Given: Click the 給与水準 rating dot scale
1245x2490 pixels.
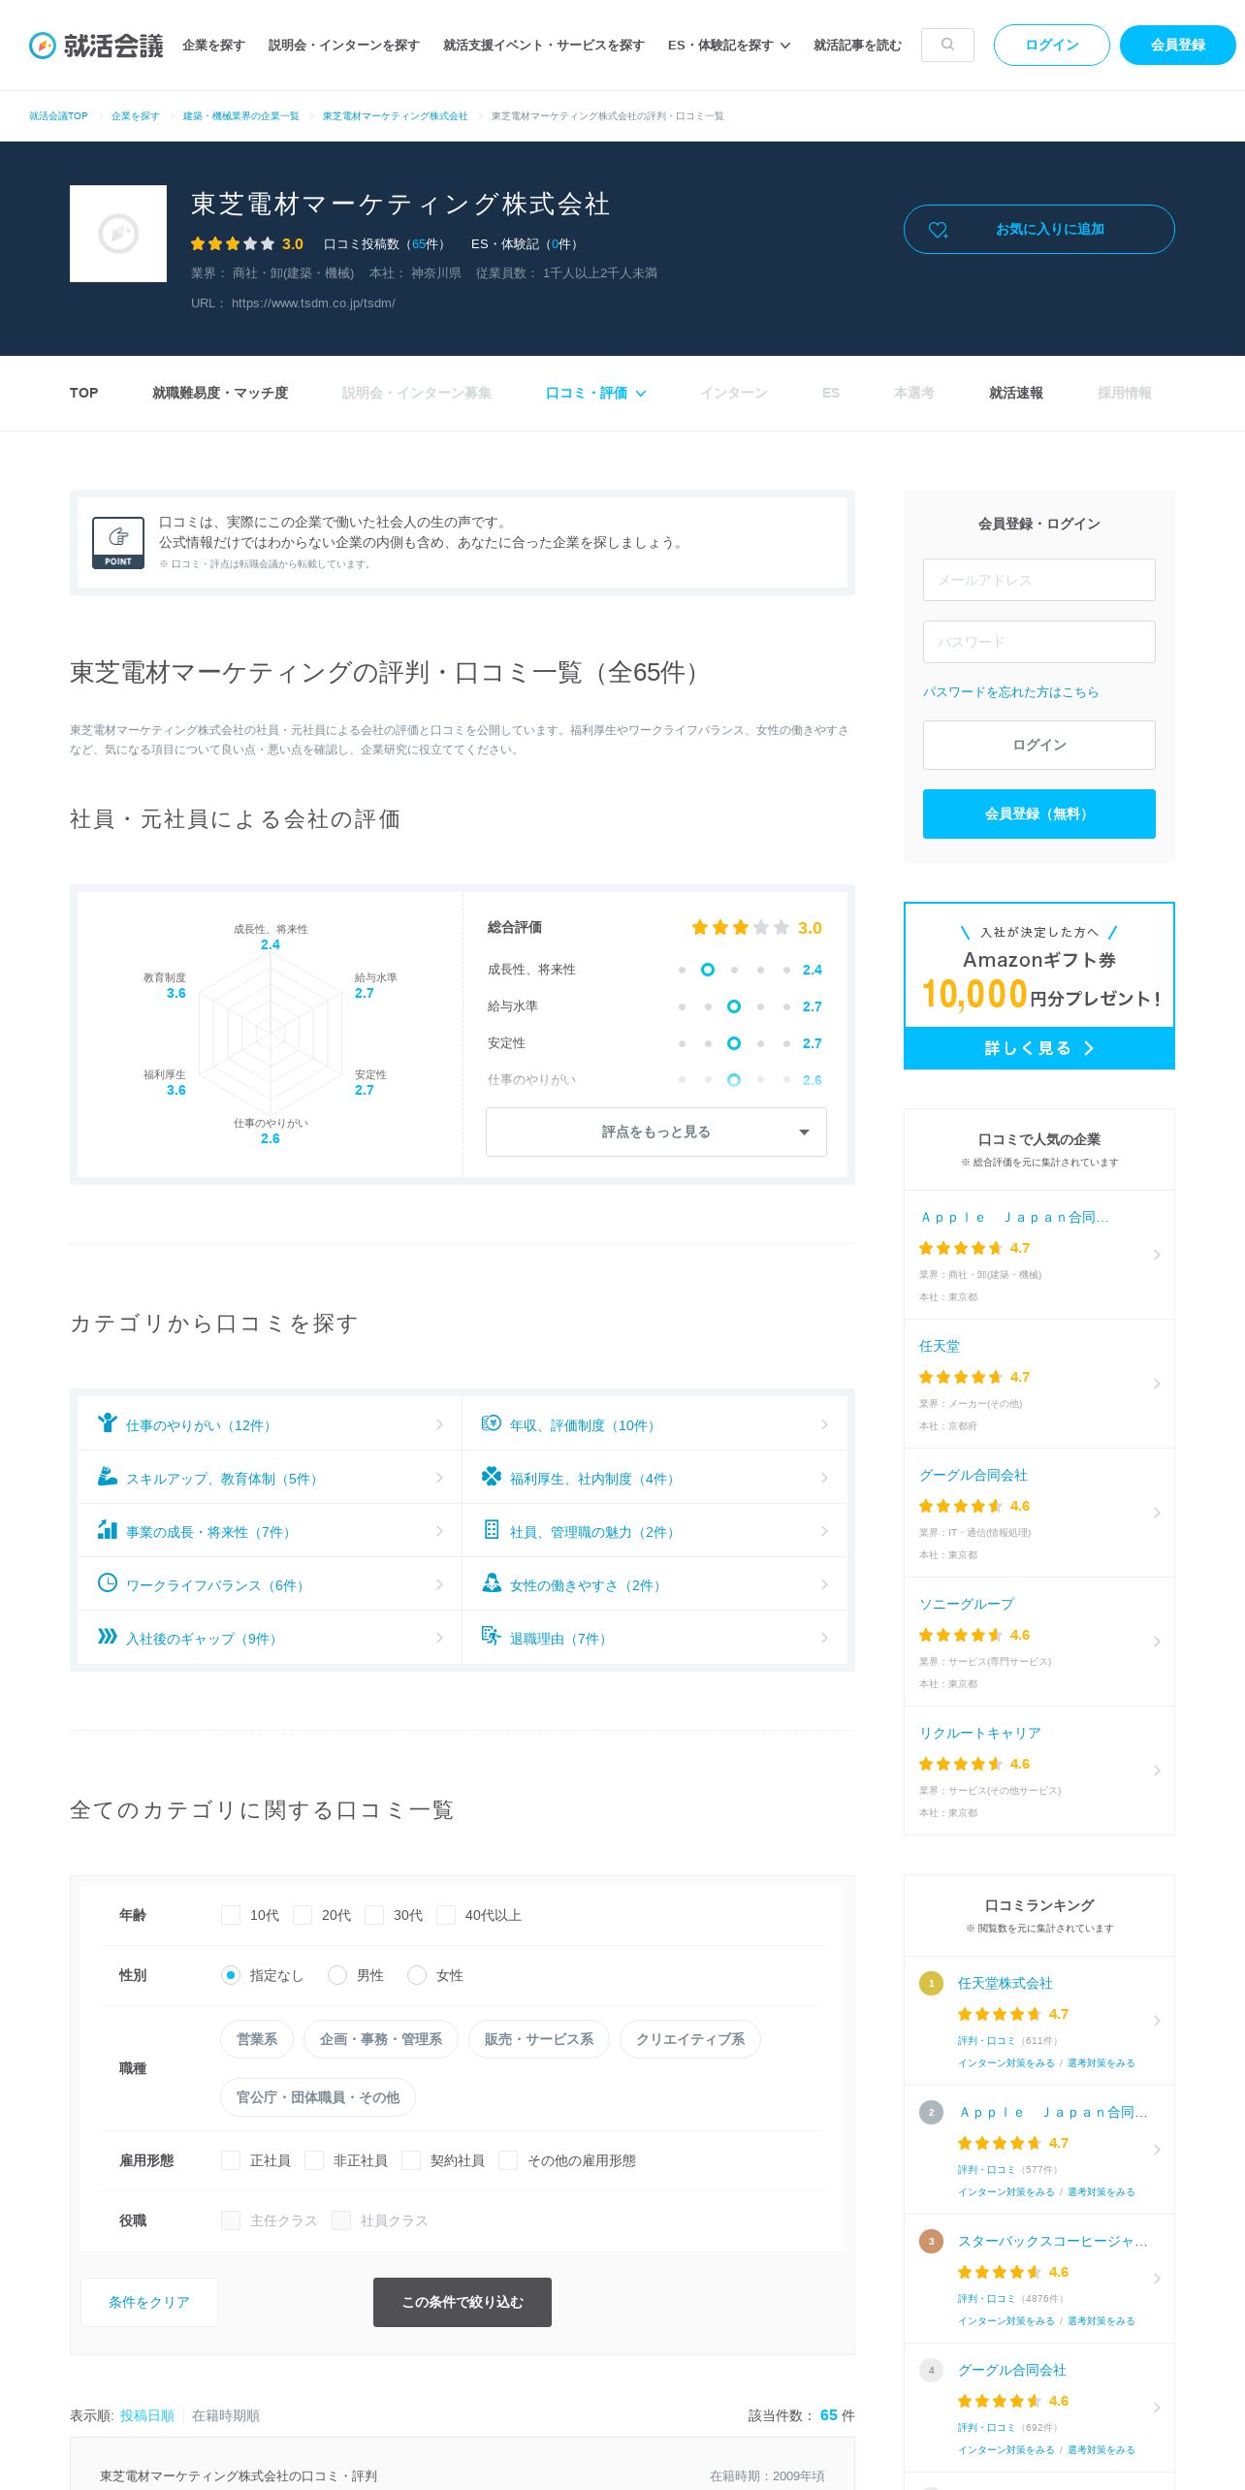Looking at the screenshot, I should 734,1006.
